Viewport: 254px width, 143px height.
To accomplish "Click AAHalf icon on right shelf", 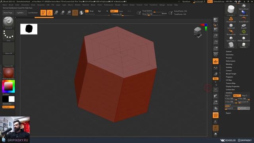I will [x=216, y=48].
